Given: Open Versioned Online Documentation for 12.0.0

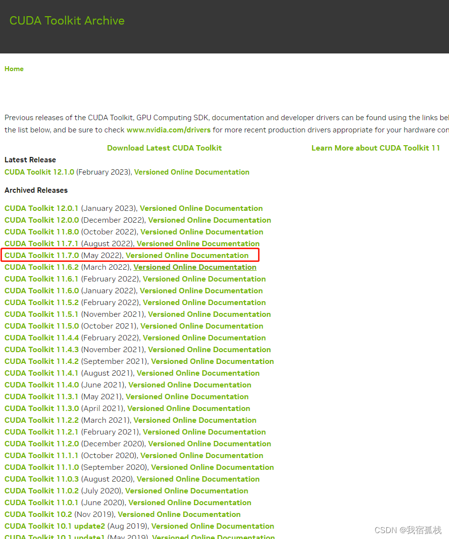Looking at the screenshot, I should click(210, 220).
